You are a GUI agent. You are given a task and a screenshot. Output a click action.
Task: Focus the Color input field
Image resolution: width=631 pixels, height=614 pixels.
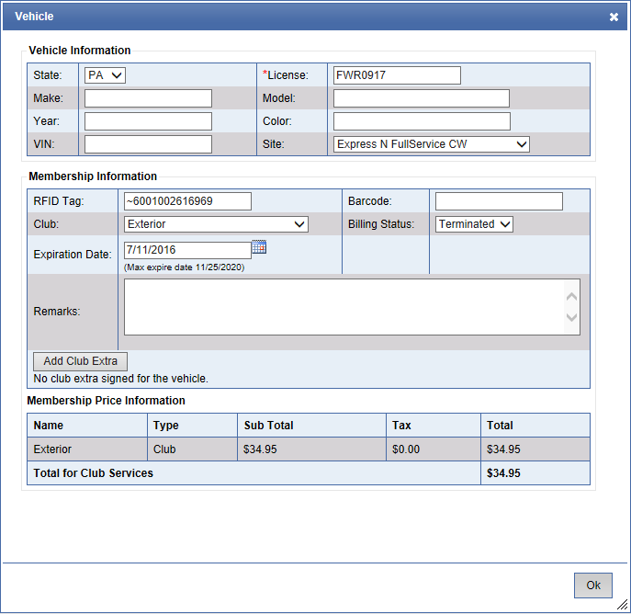pos(421,121)
